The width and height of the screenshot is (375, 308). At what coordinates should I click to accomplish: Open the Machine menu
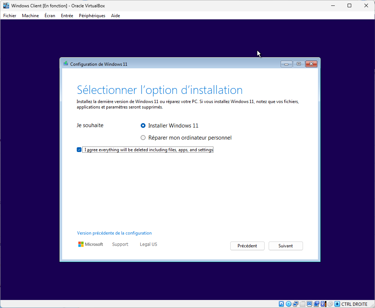[x=30, y=16]
